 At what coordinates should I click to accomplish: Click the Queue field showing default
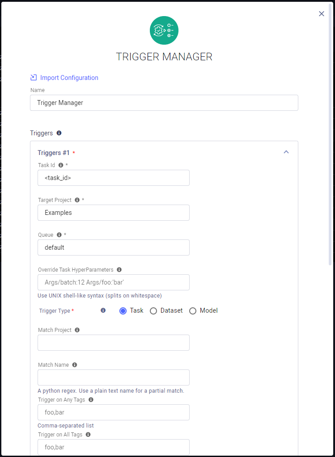[113, 247]
